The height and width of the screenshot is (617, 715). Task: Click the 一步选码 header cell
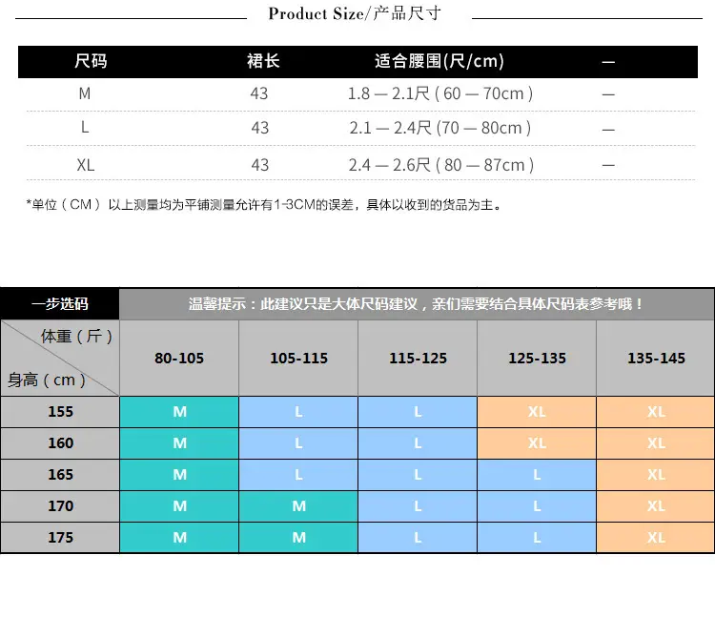[x=60, y=303]
